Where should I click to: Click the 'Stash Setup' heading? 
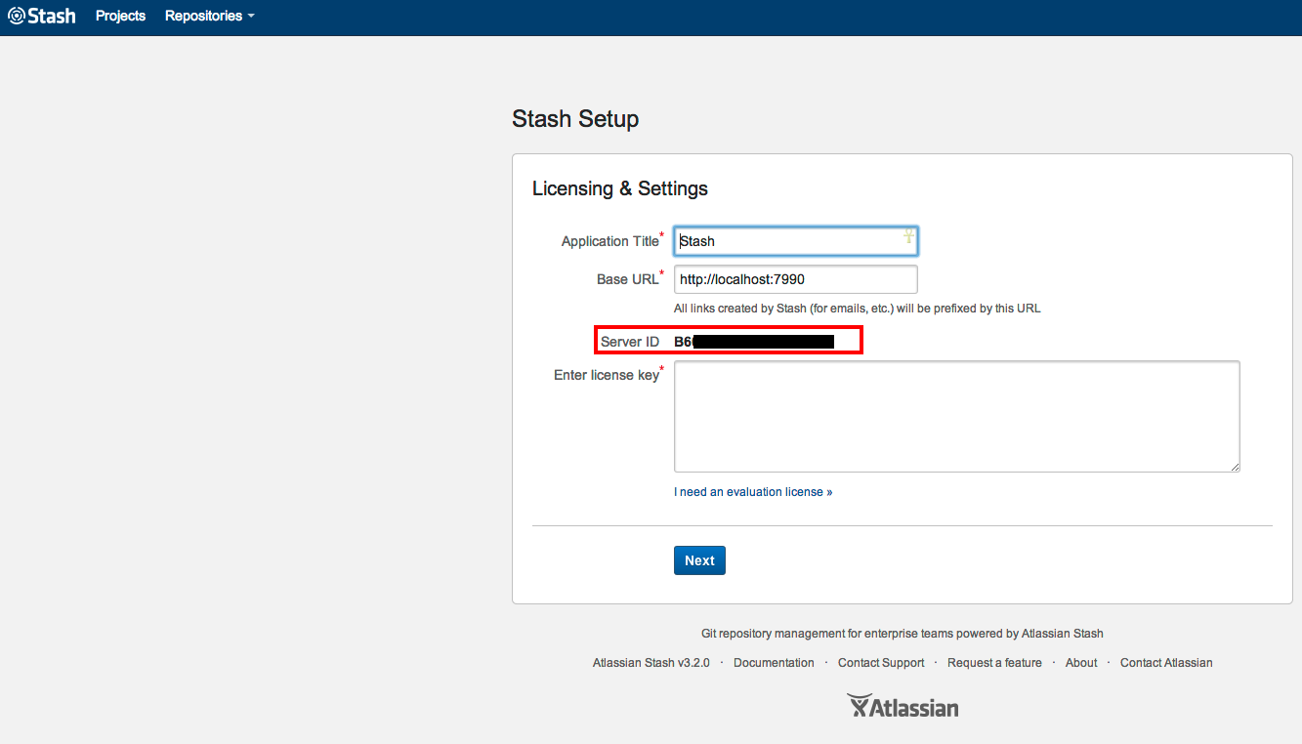(x=575, y=119)
